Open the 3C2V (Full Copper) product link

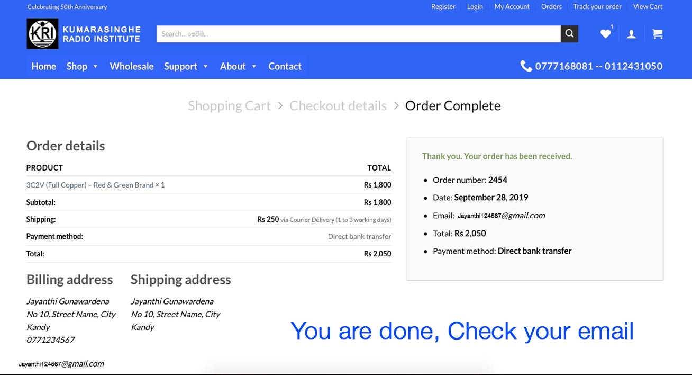90,185
